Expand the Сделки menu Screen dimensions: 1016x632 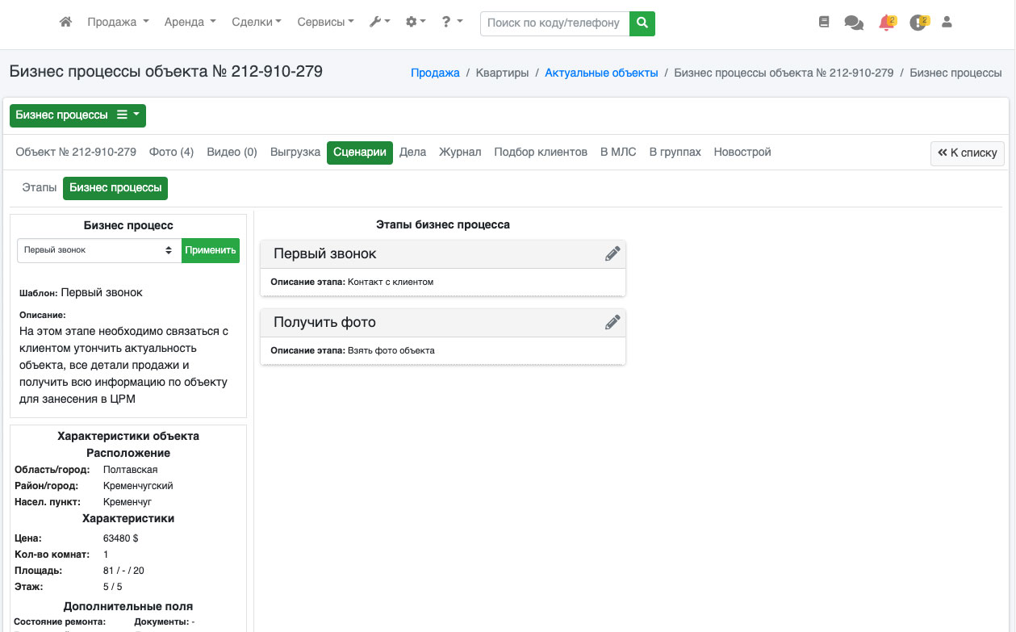click(256, 23)
